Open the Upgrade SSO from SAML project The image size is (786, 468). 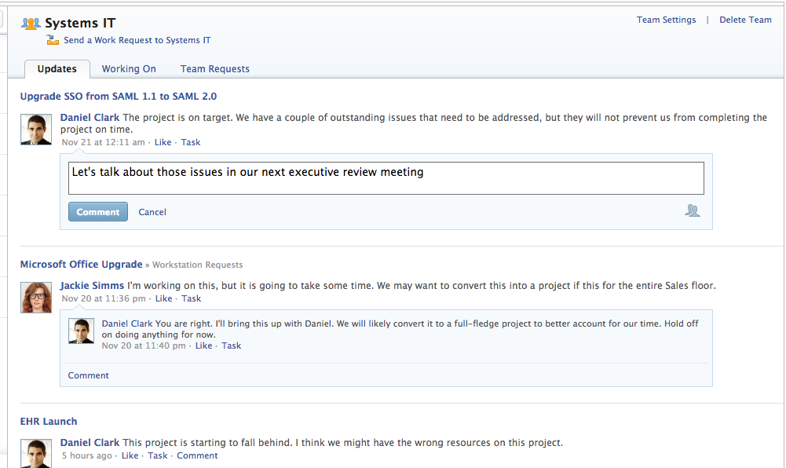tap(119, 97)
